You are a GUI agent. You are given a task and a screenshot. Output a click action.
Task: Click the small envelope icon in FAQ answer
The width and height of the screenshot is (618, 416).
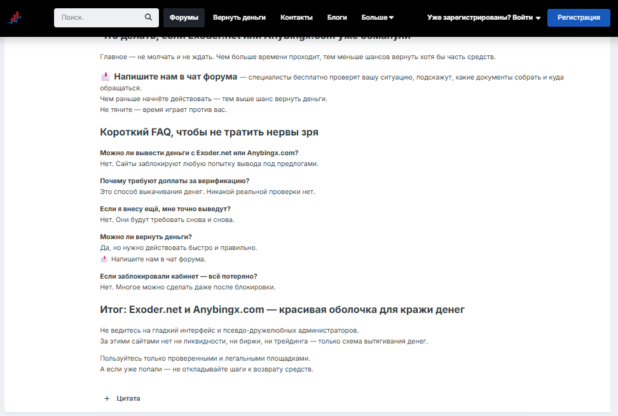tap(105, 259)
